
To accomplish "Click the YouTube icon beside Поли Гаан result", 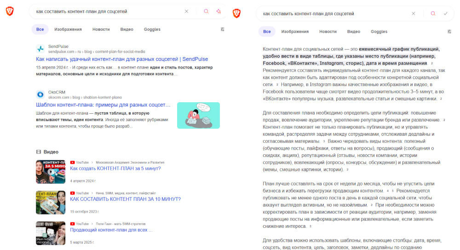I will click(x=73, y=224).
